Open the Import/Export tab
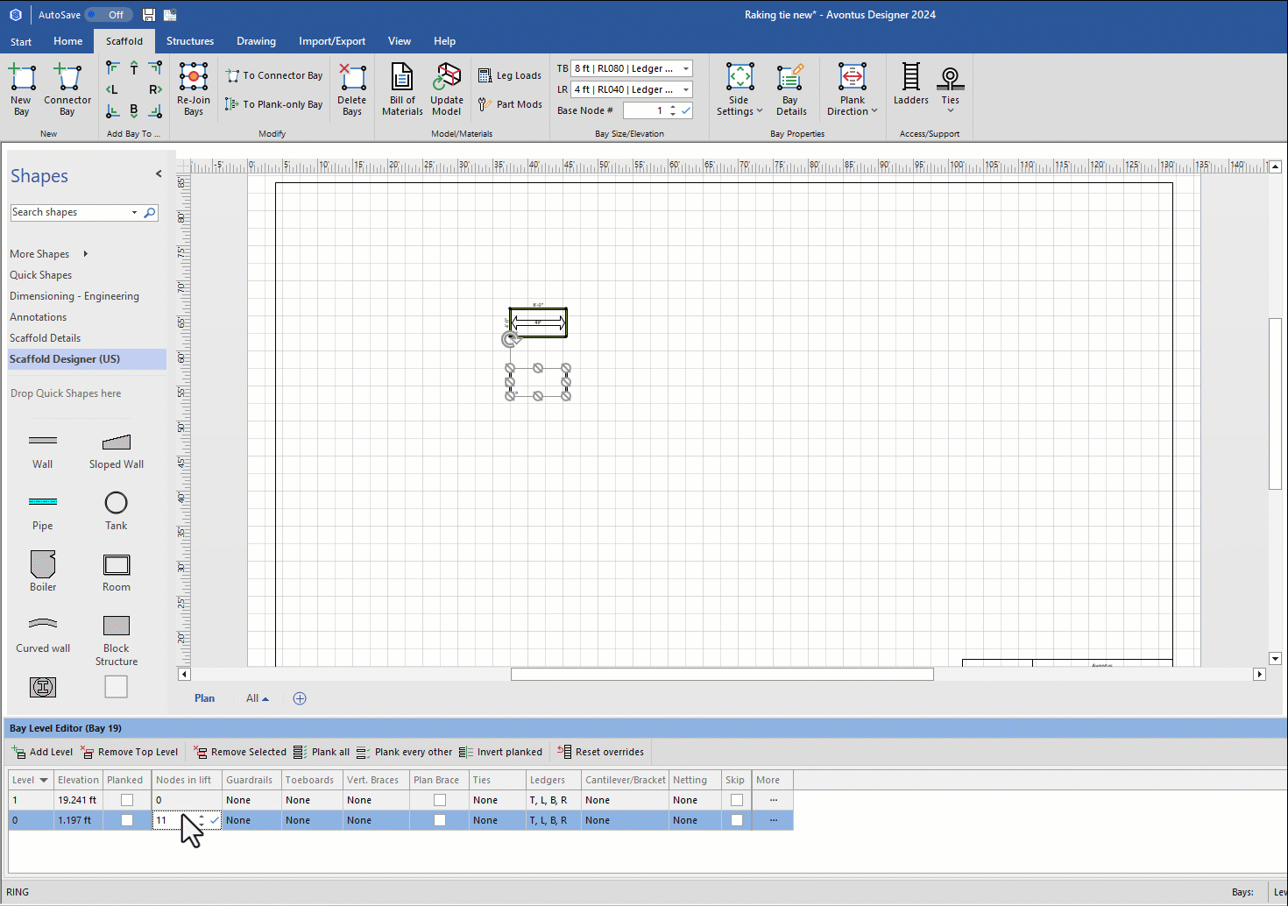The image size is (1288, 906). point(332,41)
